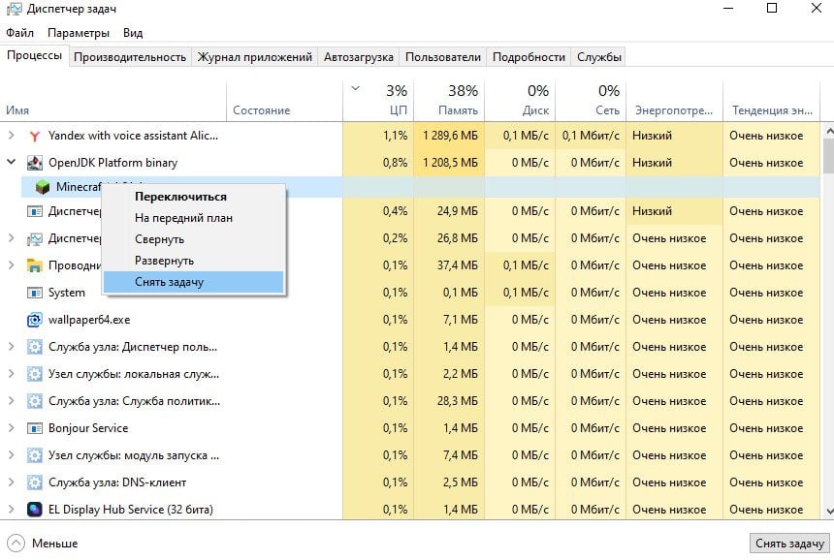Sort by the Сеть column header
Screen dimensions: 834x560
tap(591, 101)
